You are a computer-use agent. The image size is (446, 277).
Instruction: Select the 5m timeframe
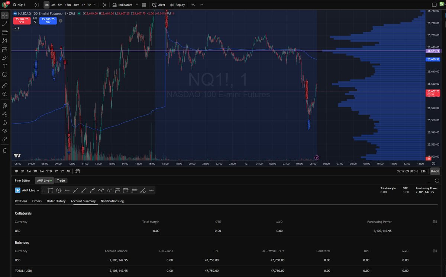60,5
